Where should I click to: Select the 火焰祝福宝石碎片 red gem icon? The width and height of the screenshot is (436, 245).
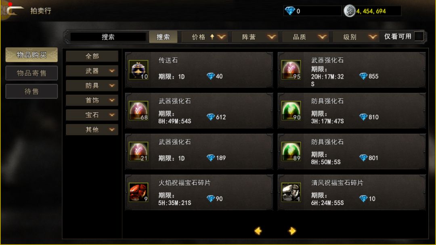pos(138,192)
